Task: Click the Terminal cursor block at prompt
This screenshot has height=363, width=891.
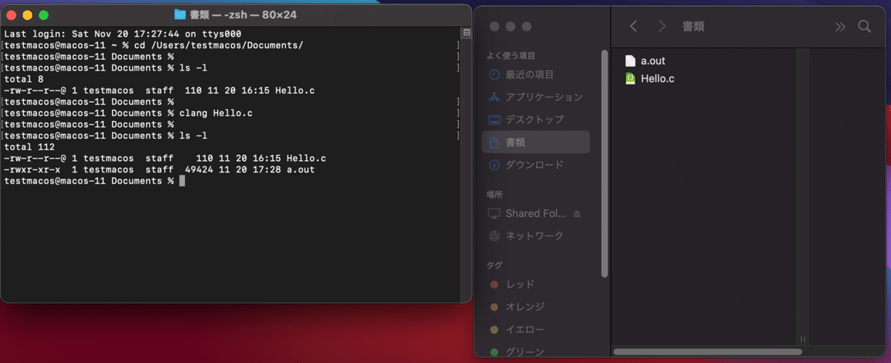Action: (181, 181)
